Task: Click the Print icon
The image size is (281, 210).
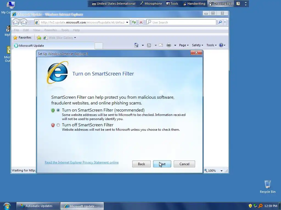Action: point(169,45)
